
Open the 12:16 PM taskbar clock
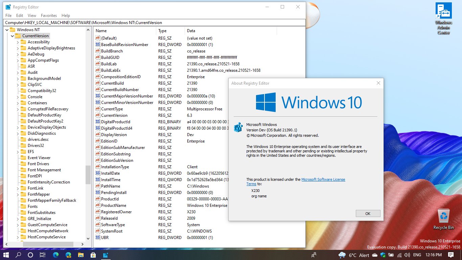pos(434,255)
